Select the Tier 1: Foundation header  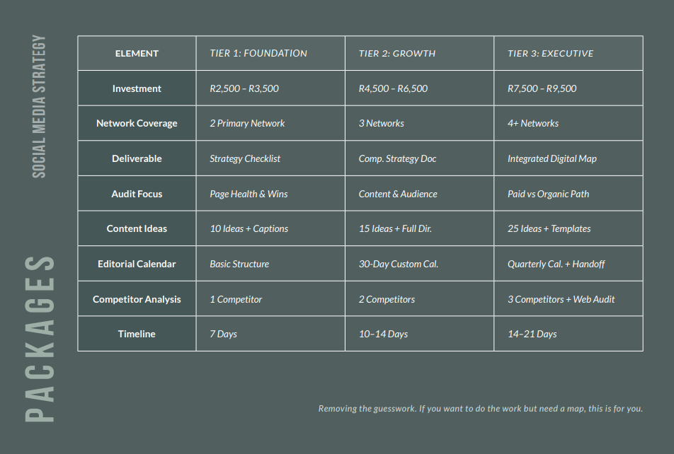tap(258, 54)
